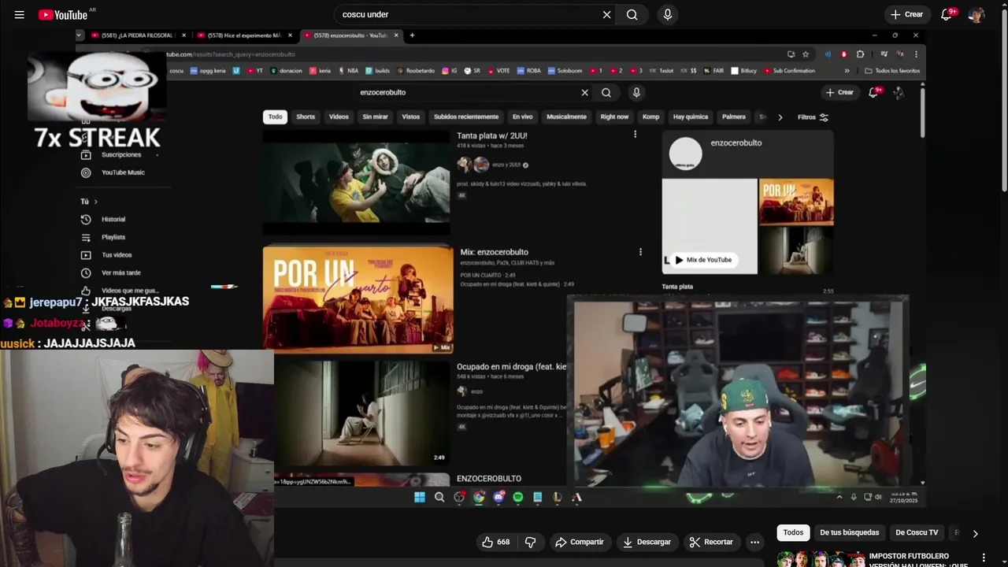
Task: In the video, advance filter chips arrow
Action: (780, 117)
